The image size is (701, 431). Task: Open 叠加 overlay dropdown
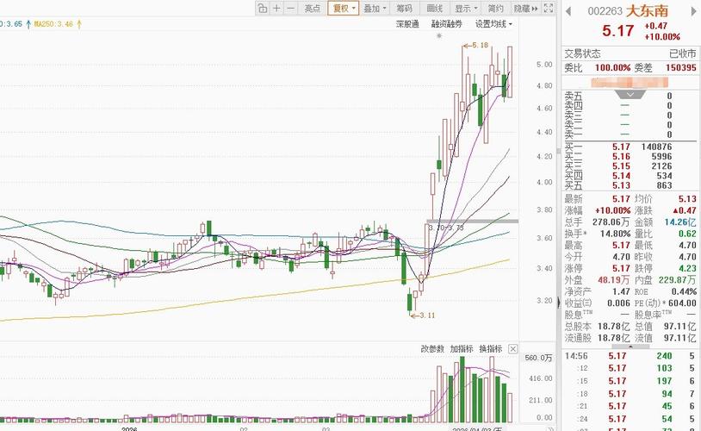375,8
